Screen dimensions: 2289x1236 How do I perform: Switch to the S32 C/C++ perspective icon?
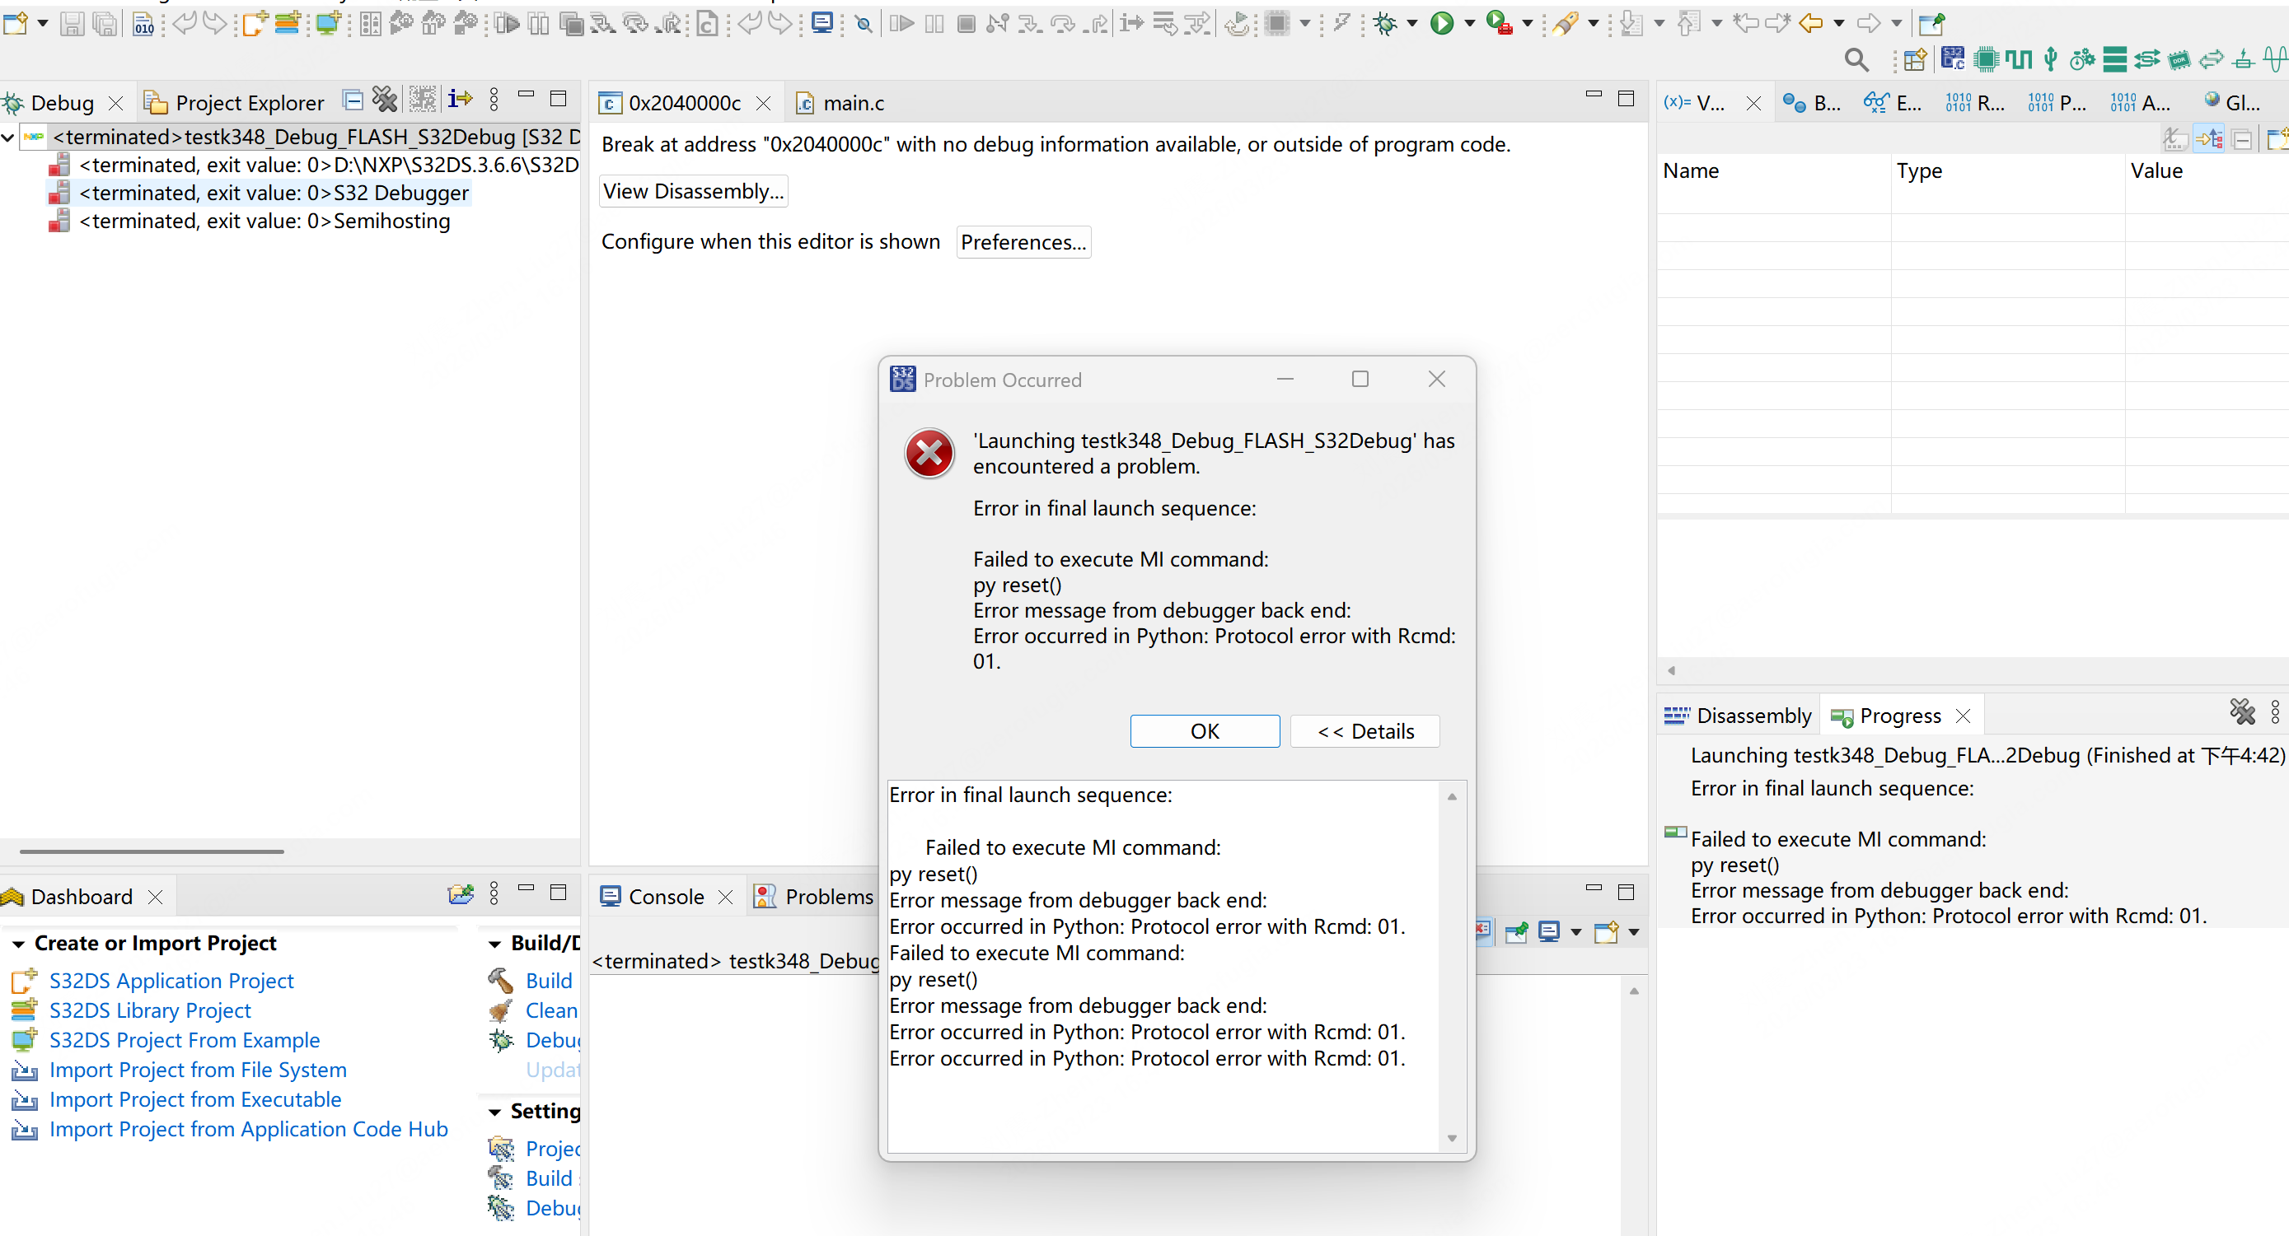click(x=1953, y=60)
